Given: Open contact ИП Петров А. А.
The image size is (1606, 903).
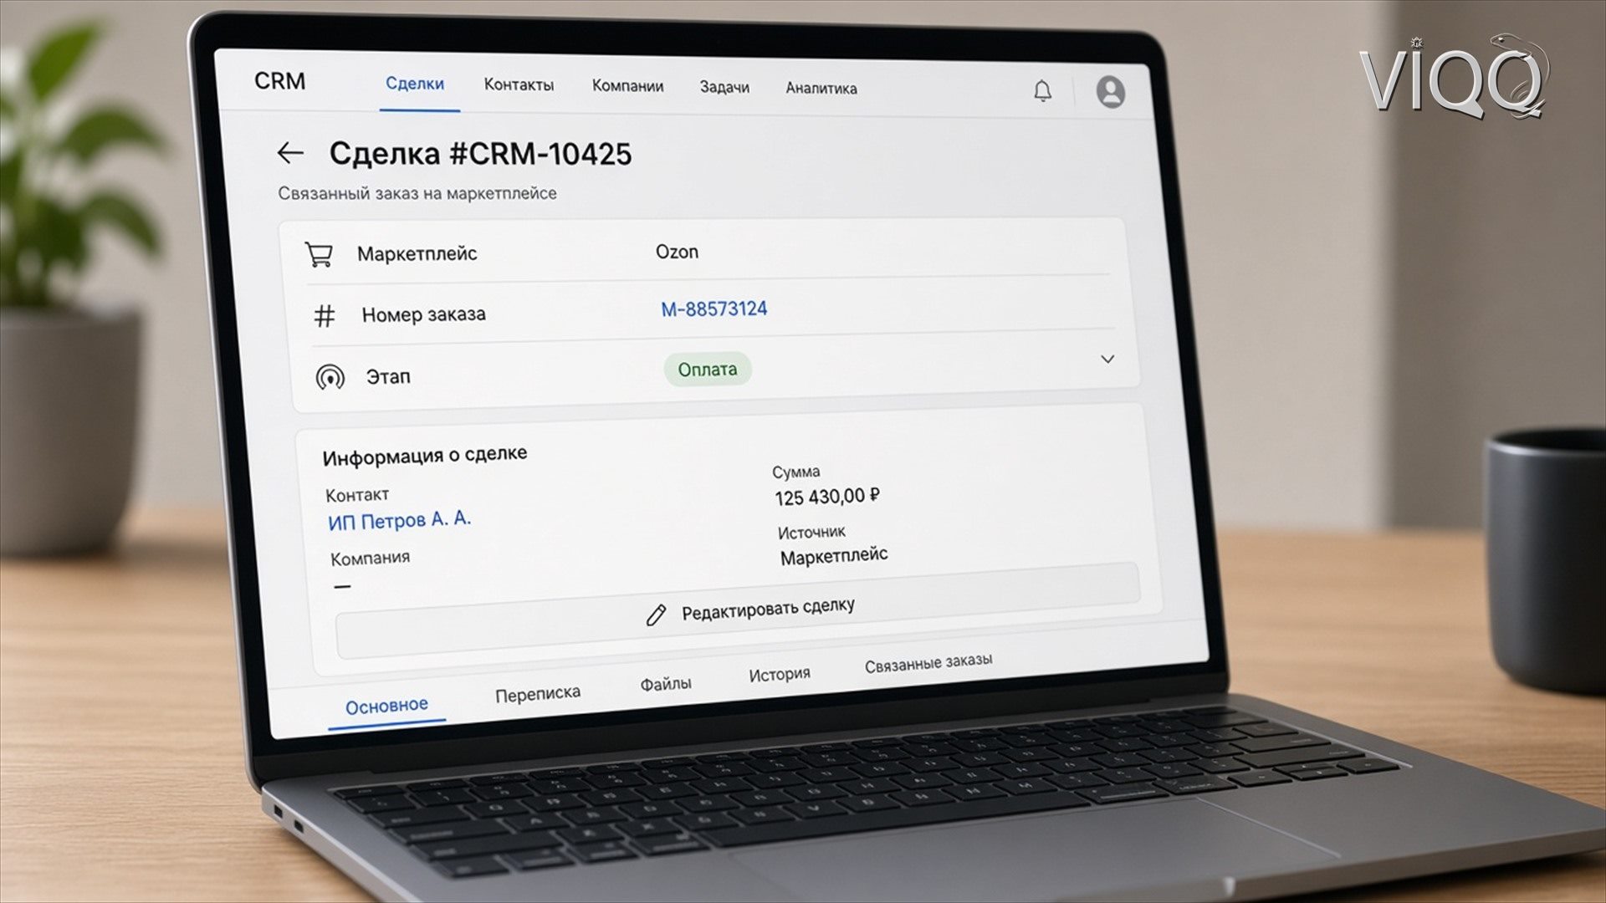Looking at the screenshot, I should [x=400, y=521].
